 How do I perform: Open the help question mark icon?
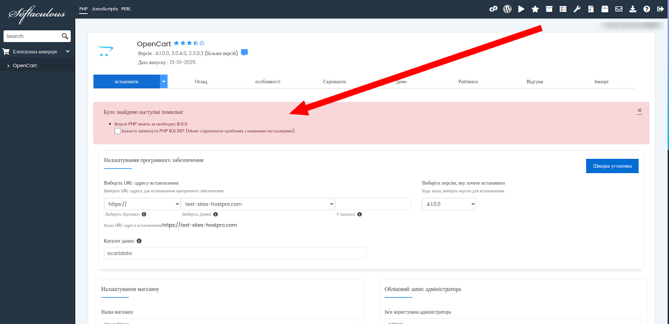tap(647, 9)
